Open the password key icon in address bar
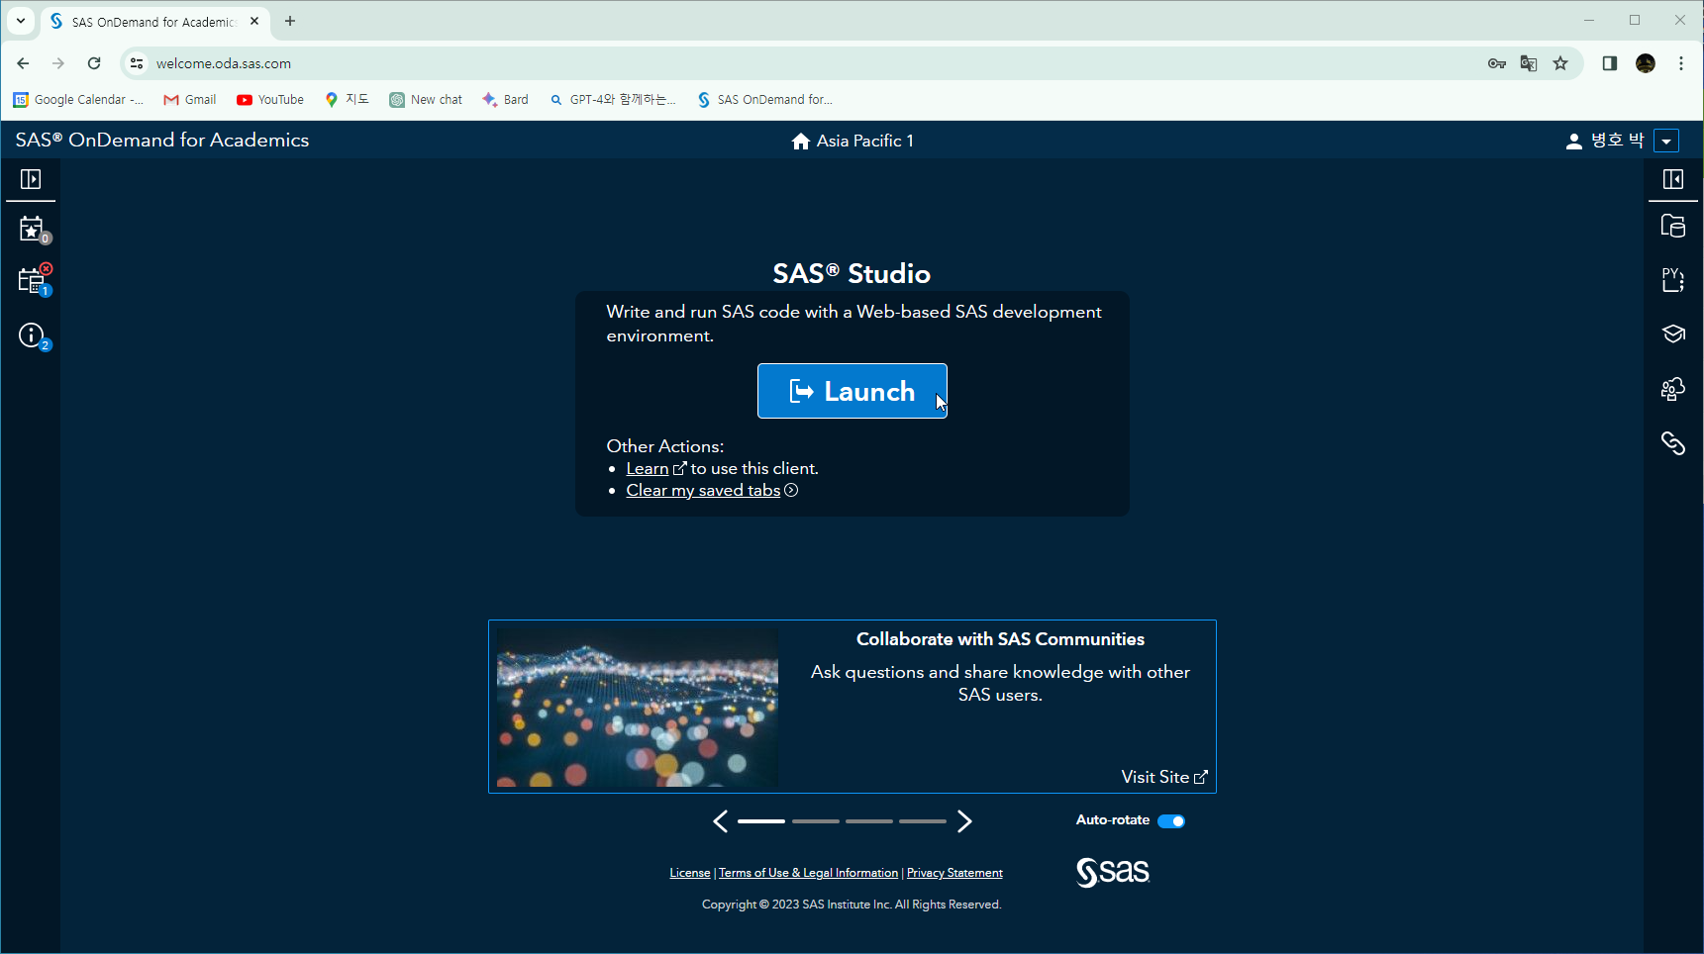 coord(1497,63)
